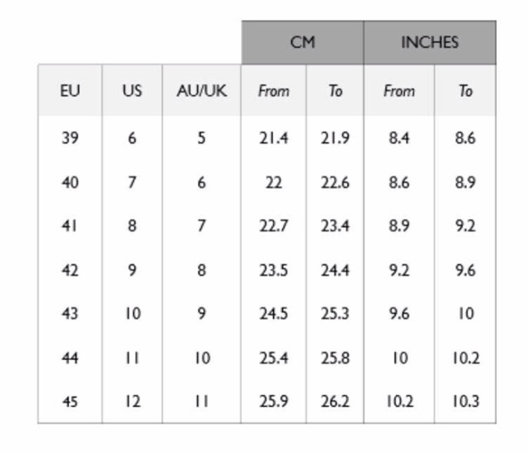
Task: Click the From subheader under CM
Action: point(273,91)
